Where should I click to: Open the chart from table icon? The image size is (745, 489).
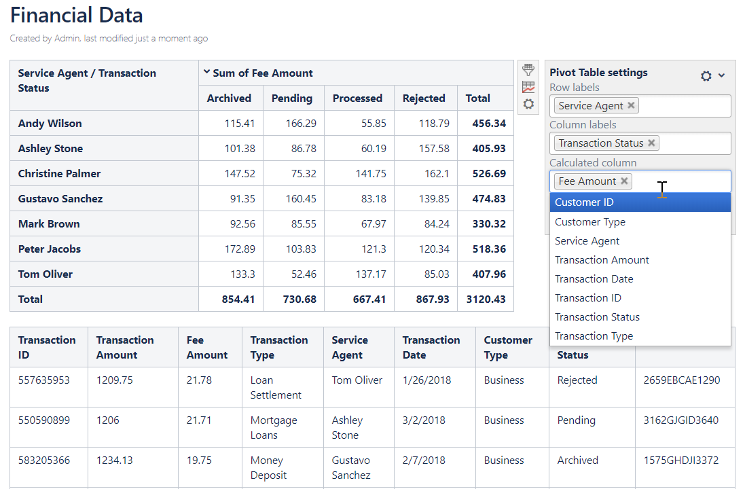tap(528, 87)
